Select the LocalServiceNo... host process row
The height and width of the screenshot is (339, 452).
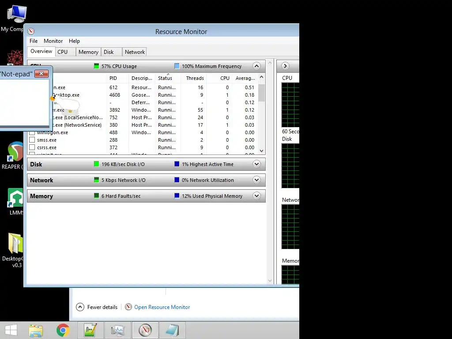155,117
